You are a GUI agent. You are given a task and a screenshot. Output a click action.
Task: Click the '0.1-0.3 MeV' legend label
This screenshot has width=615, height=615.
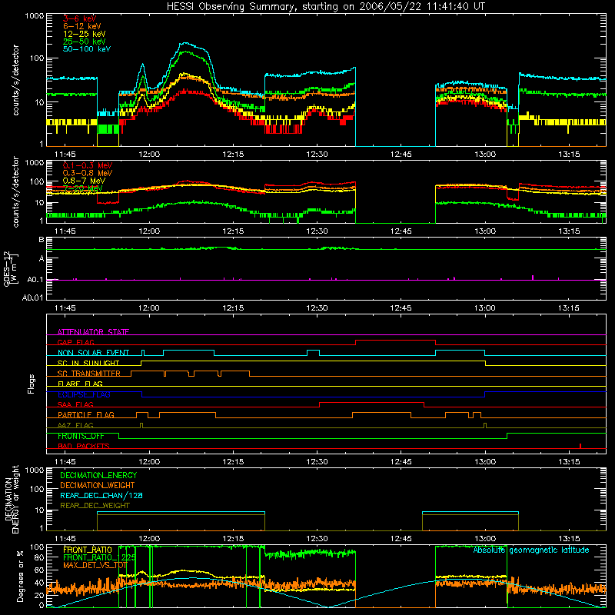88,165
